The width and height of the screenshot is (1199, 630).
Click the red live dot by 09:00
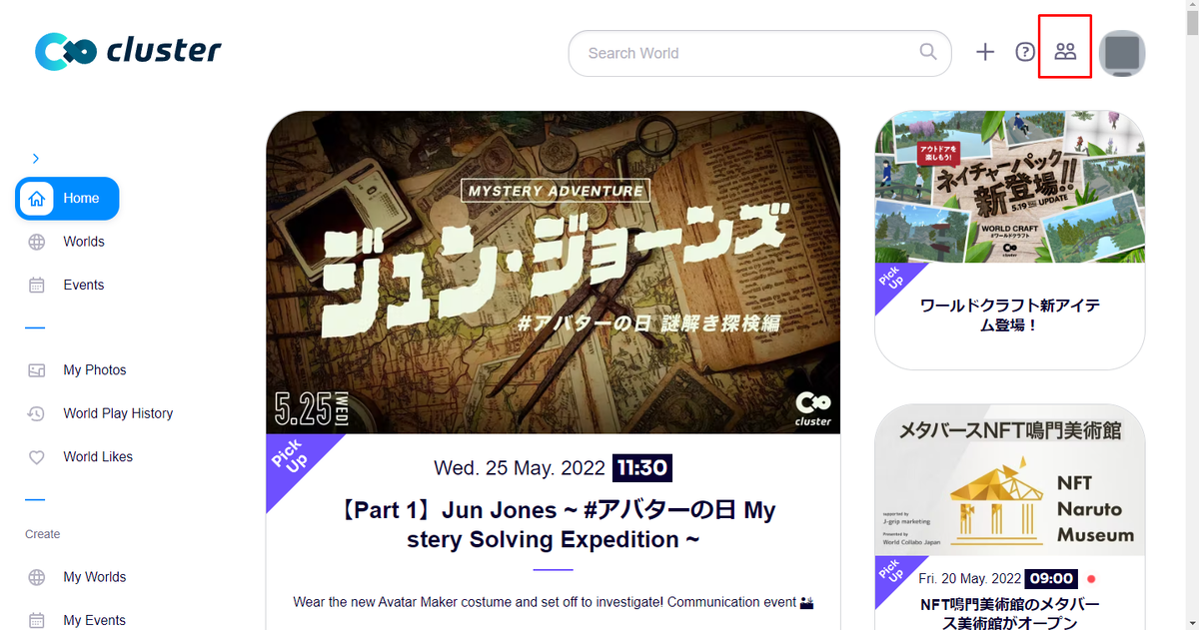point(1091,578)
